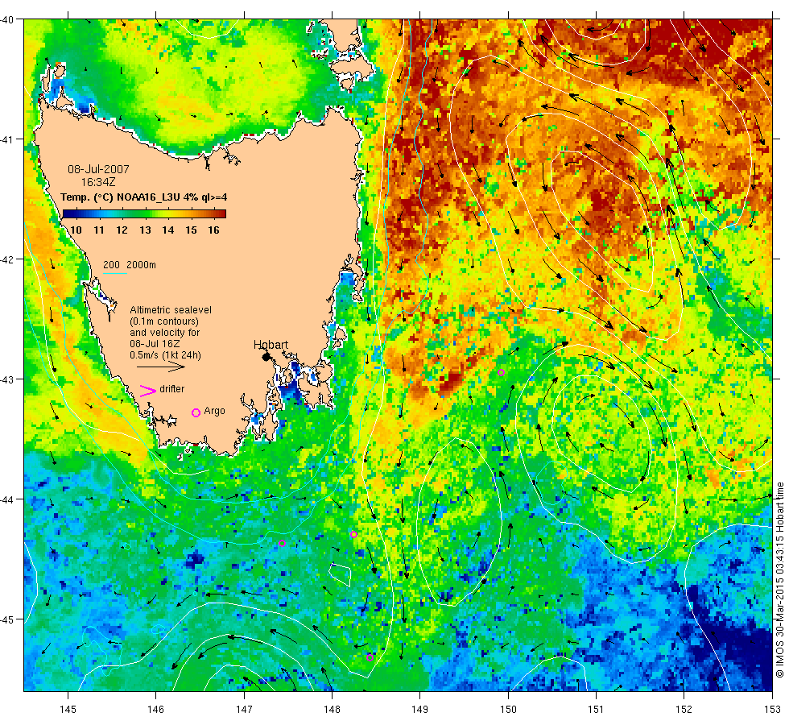The width and height of the screenshot is (789, 725).
Task: Click the black Hobart location dot
Action: (x=266, y=357)
